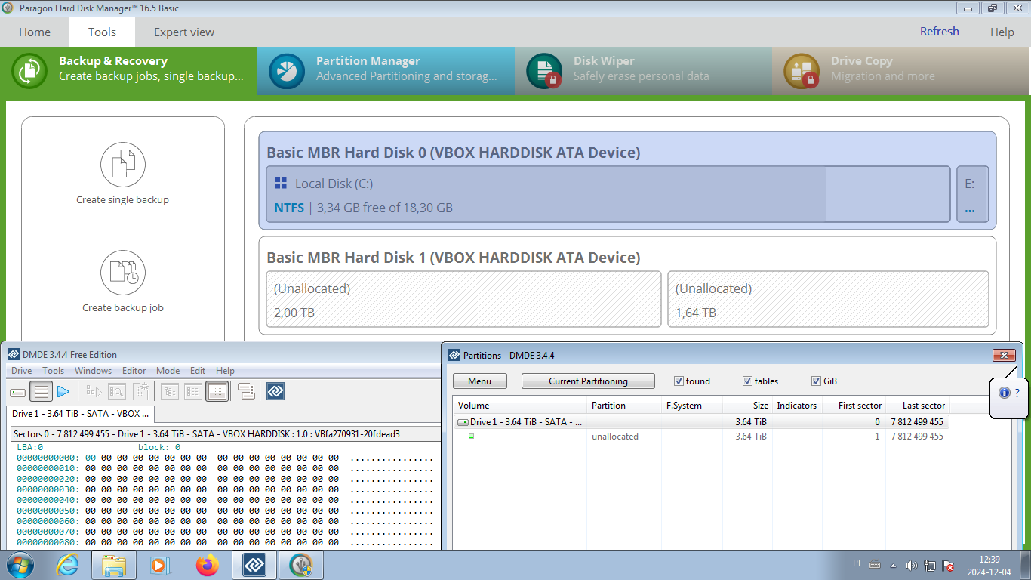Open the Editor menu in DMDE
Image resolution: width=1031 pixels, height=580 pixels.
click(134, 371)
